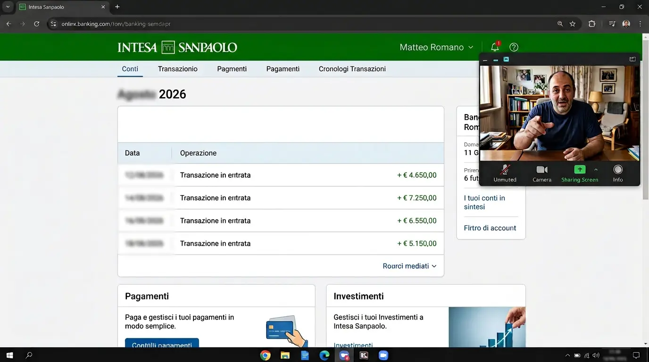
Task: Open the tab search dropdown arrow
Action: [8, 7]
